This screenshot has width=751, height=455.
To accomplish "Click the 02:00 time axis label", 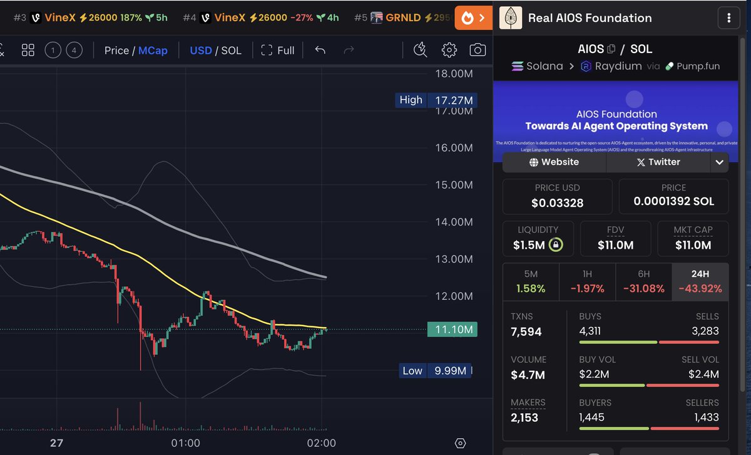I will tap(321, 443).
